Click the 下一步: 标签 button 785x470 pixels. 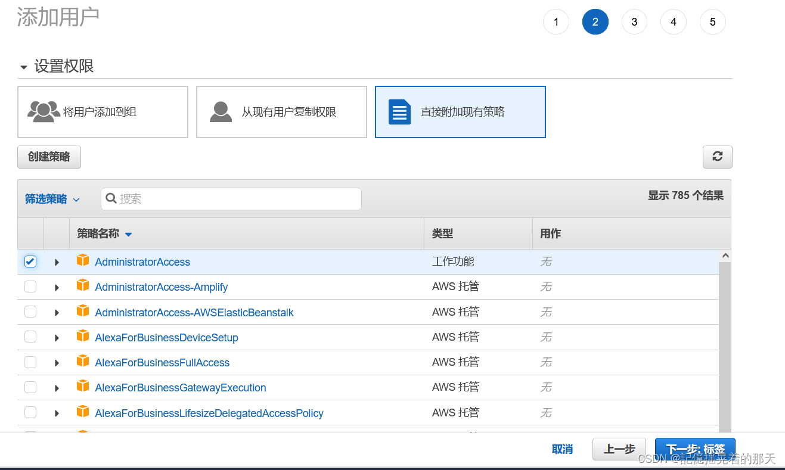(x=695, y=449)
